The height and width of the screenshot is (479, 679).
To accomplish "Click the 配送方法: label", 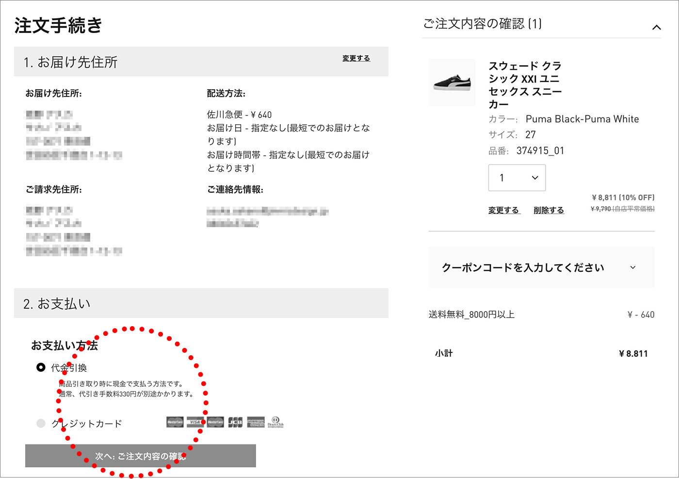I will [x=226, y=93].
